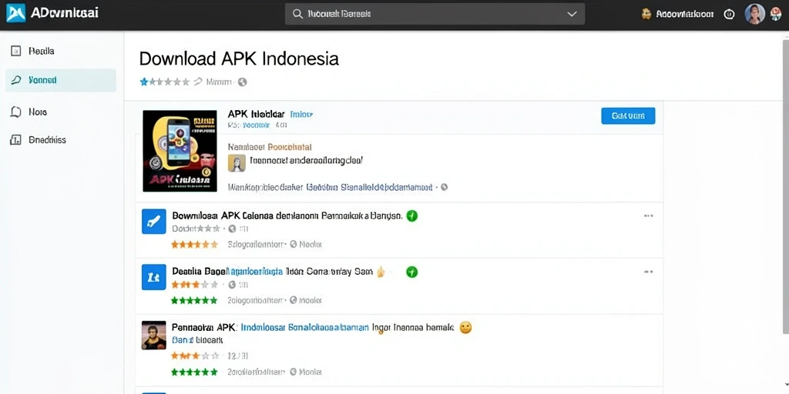Click the Neoka tag in Bownloa APK row
789x394 pixels.
click(x=310, y=245)
